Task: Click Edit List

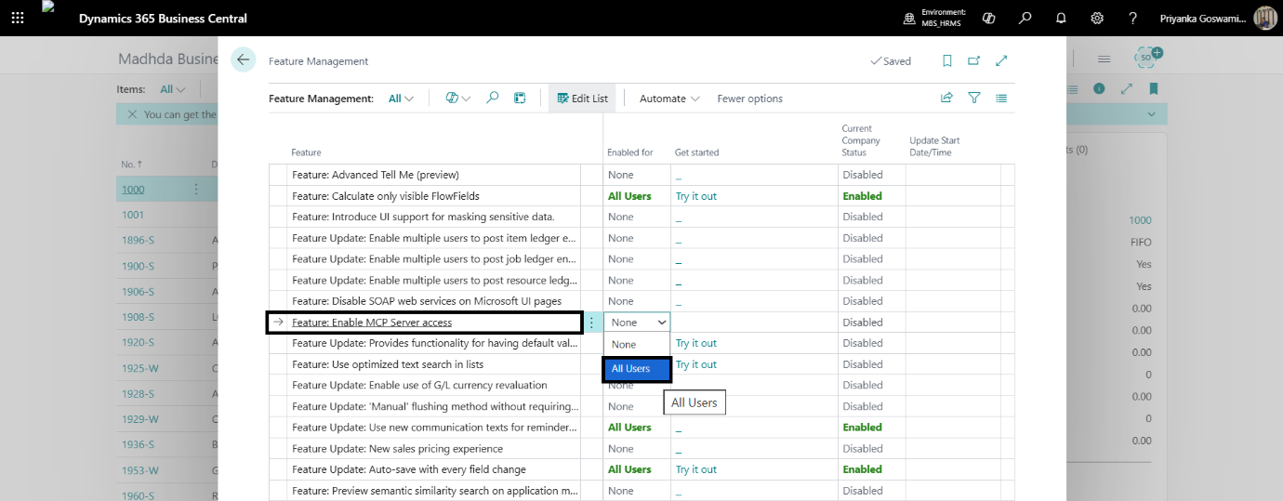Action: pos(582,99)
